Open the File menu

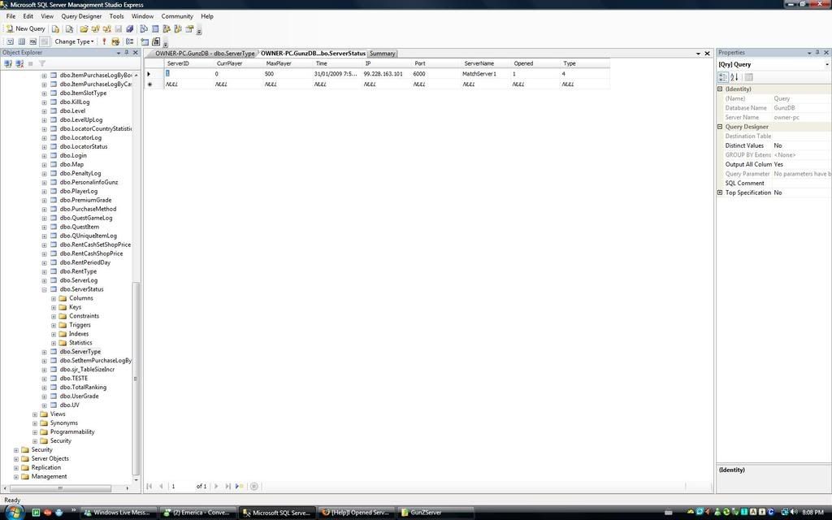click(11, 16)
